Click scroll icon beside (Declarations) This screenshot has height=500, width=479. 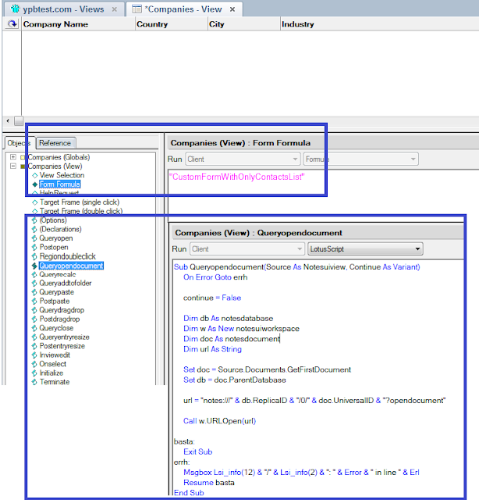[34, 229]
